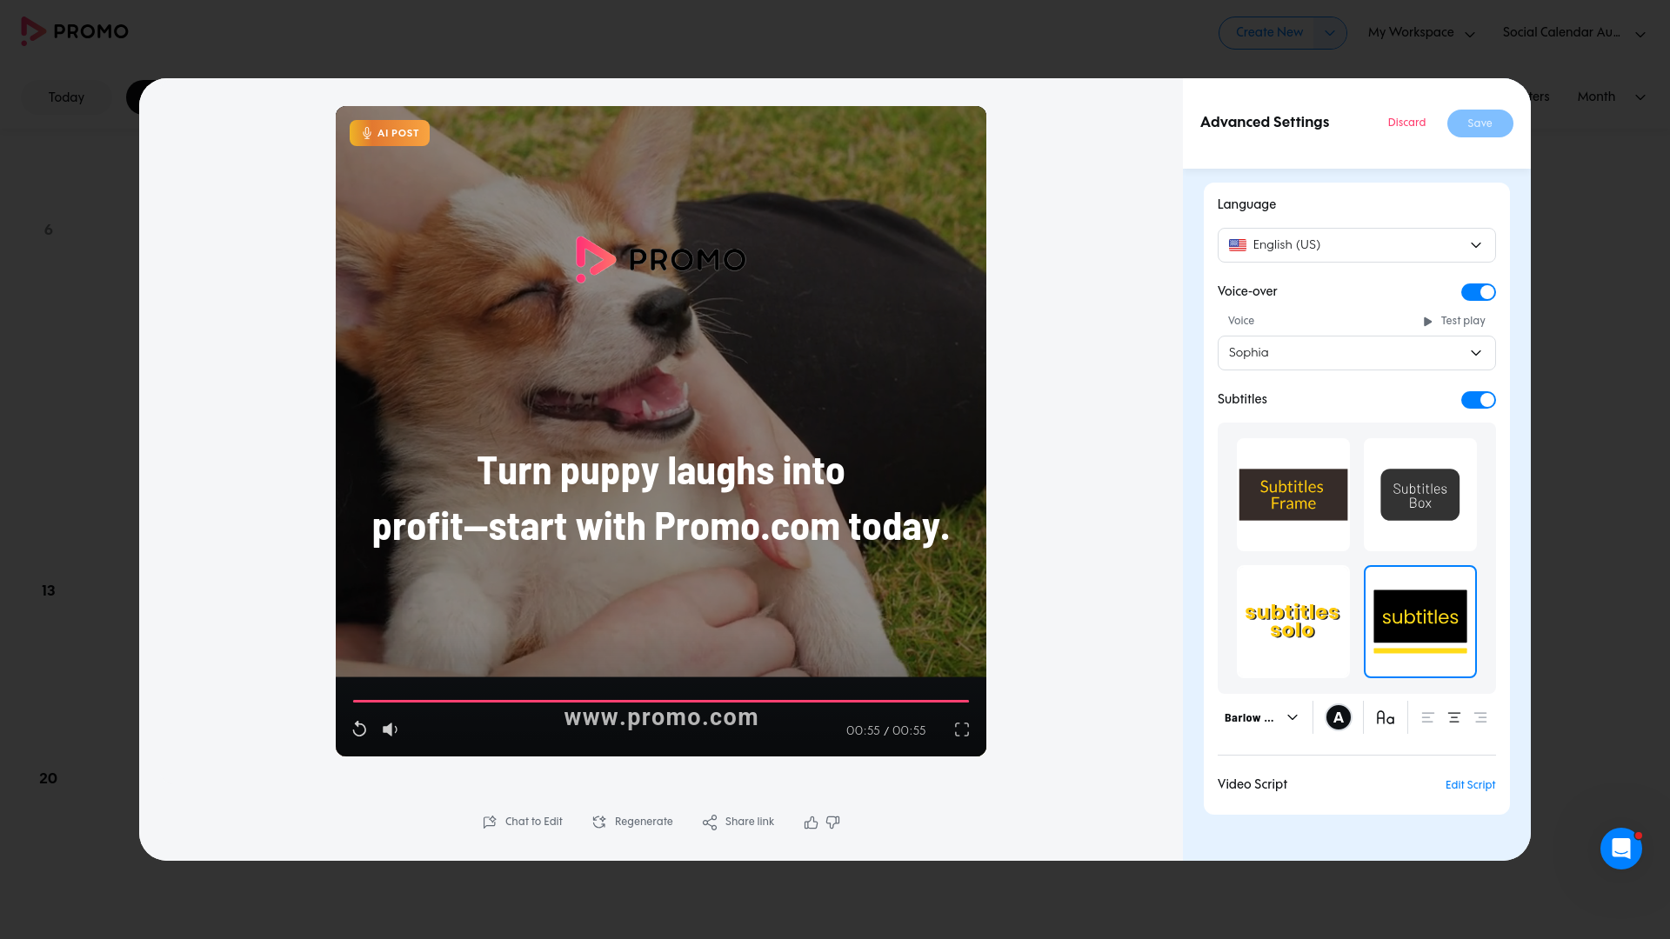This screenshot has height=939, width=1670.
Task: Click the Promo logo in the header
Action: point(75,31)
